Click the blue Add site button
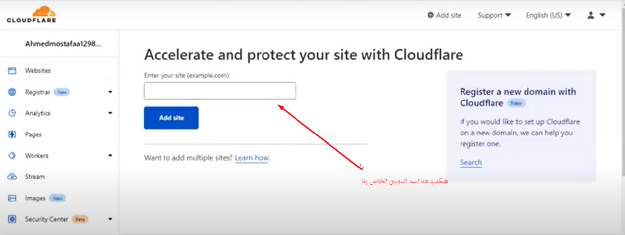This screenshot has height=235, width=625. (171, 118)
